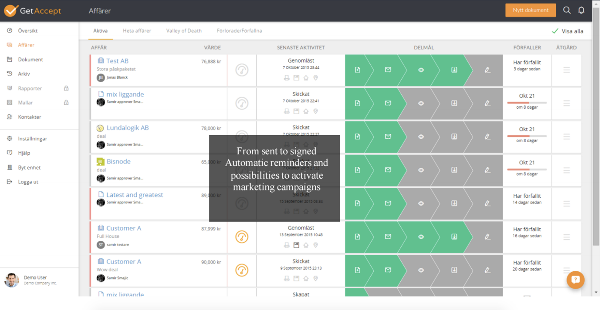This screenshot has width=602, height=310.
Task: Select the print icon for Test AB
Action: [x=287, y=78]
